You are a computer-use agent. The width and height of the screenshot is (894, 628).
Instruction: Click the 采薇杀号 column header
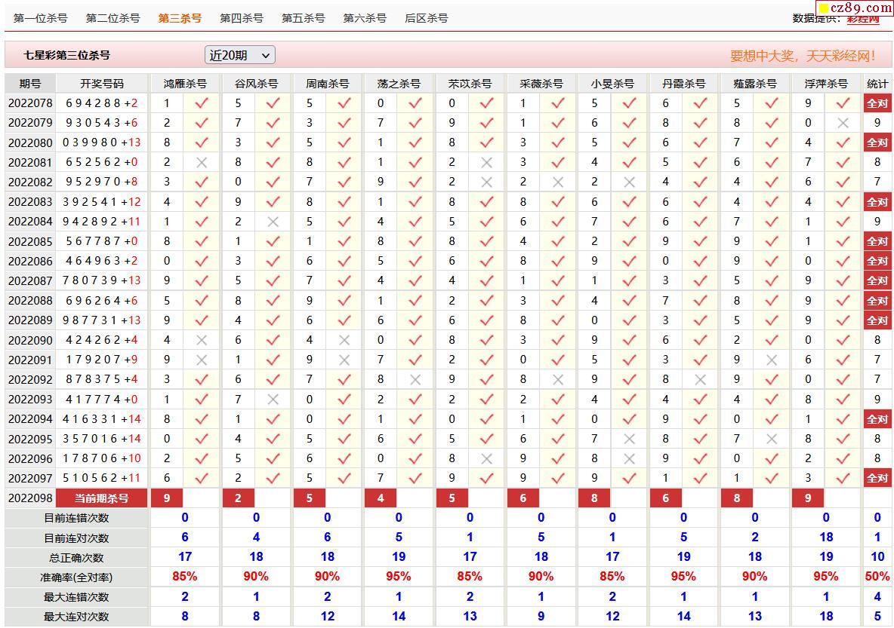point(541,84)
